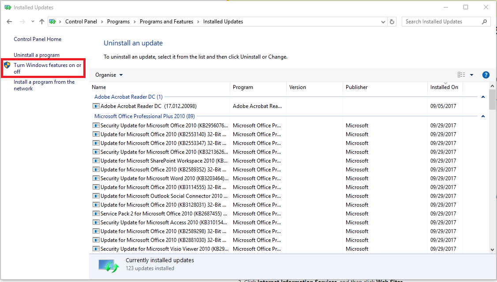Click icon beside KB2956076 update
Image resolution: width=497 pixels, height=282 pixels.
[96, 125]
